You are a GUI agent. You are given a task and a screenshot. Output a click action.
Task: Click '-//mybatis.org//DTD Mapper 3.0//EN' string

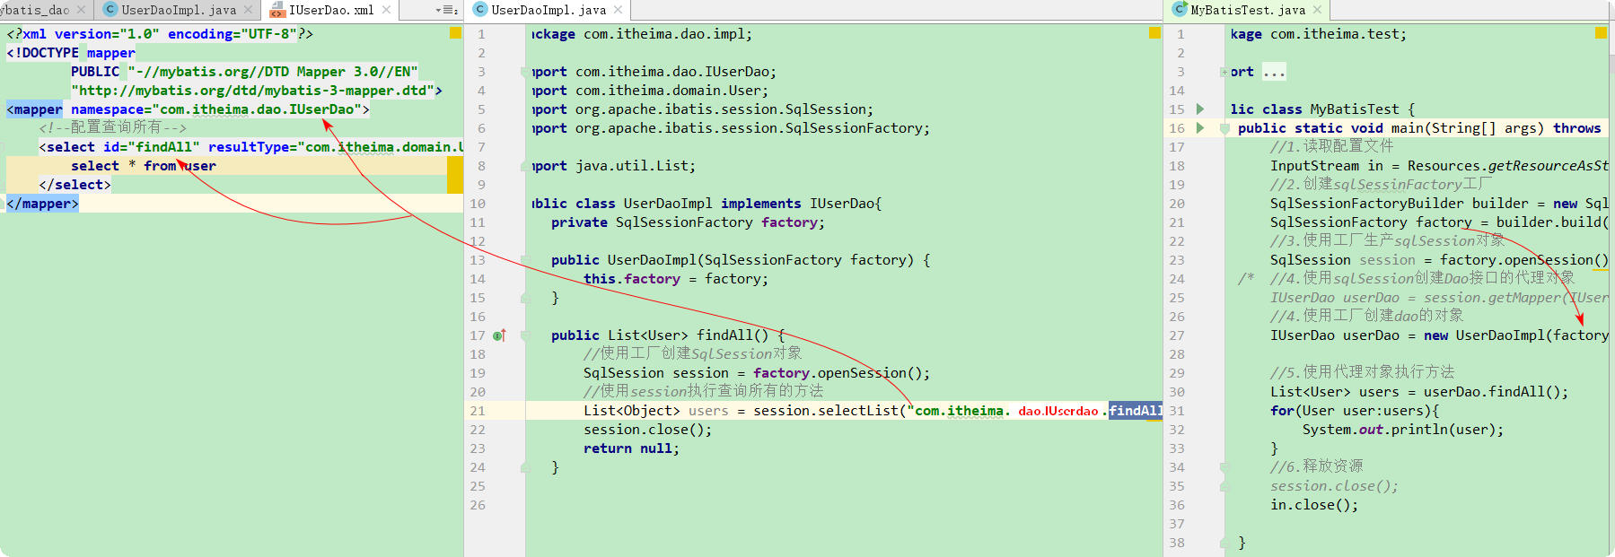[x=273, y=72]
